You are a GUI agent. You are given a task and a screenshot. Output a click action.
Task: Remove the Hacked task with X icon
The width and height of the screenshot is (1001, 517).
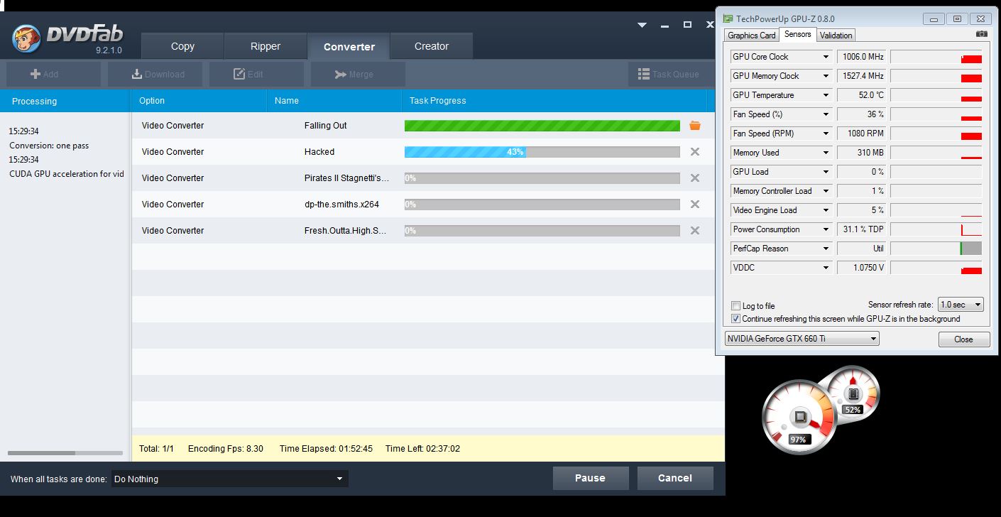(695, 152)
